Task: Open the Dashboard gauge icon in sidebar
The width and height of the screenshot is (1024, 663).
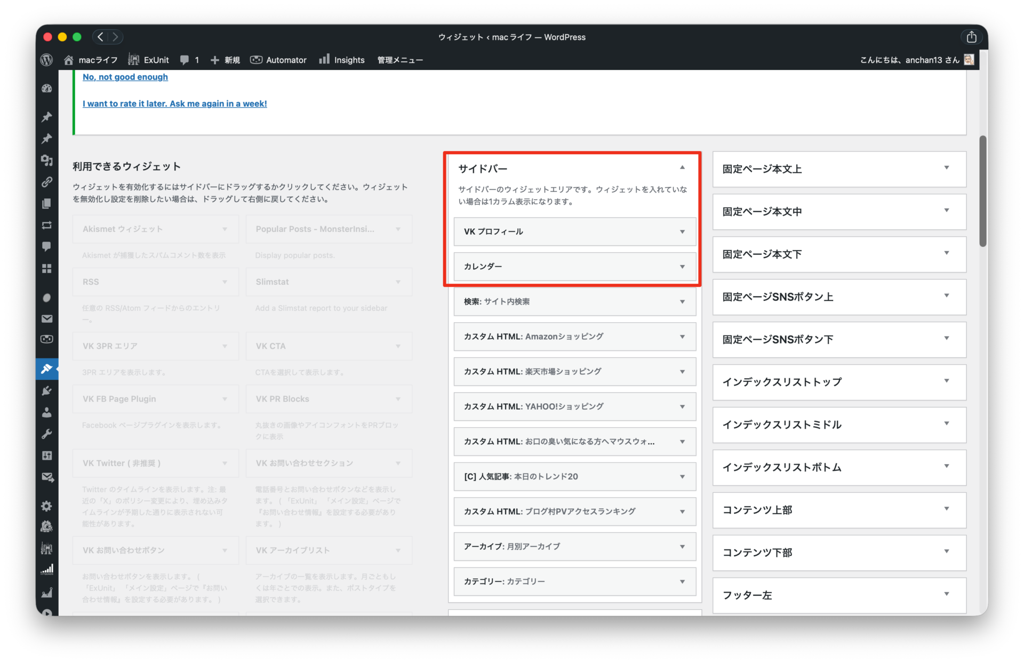Action: point(47,89)
